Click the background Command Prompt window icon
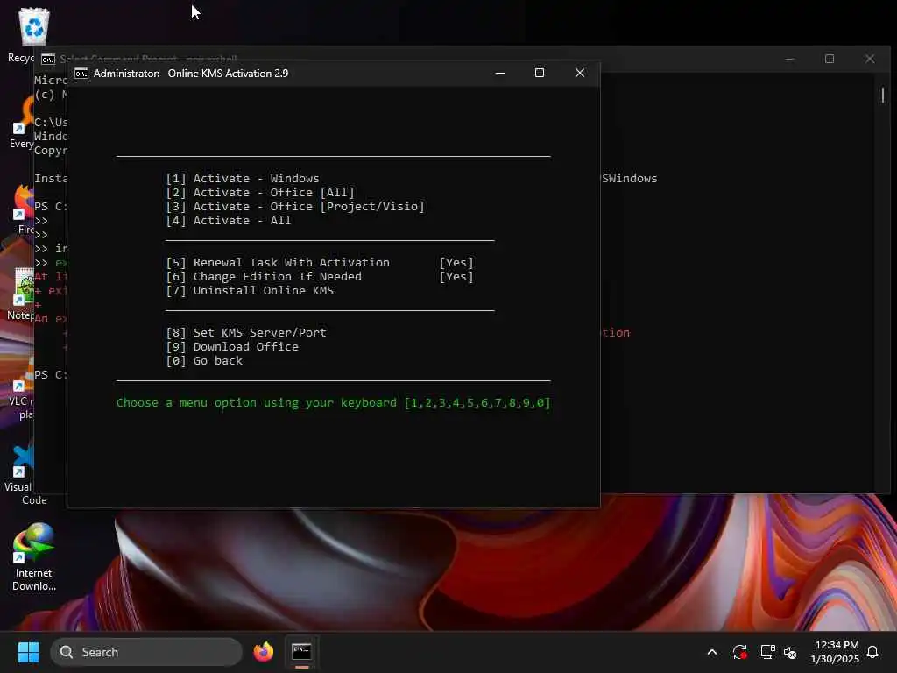The height and width of the screenshot is (673, 897). point(48,59)
